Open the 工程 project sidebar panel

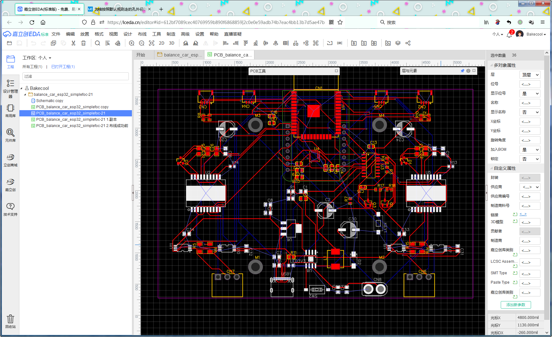11,62
